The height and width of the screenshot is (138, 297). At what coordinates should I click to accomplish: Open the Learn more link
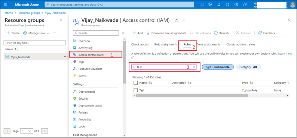click(285, 54)
